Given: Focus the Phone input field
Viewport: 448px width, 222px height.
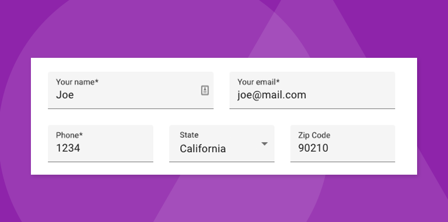Looking at the screenshot, I should coord(100,143).
